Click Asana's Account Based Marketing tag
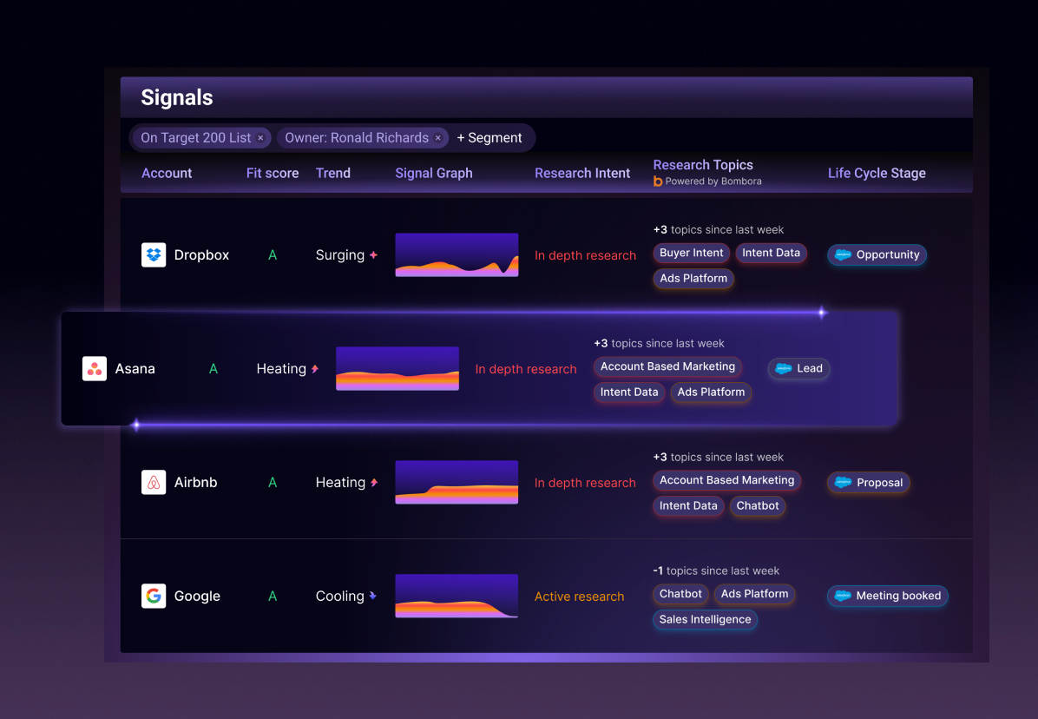1038x719 pixels. pyautogui.click(x=667, y=366)
